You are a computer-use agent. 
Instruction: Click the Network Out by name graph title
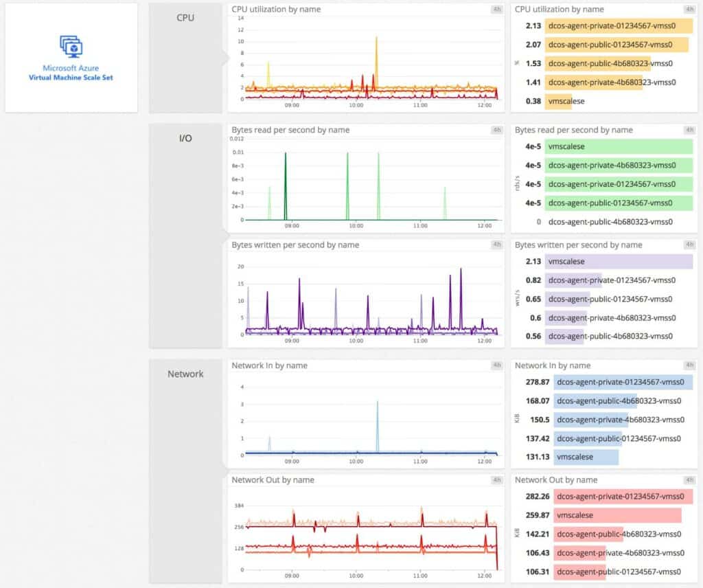[x=273, y=480]
